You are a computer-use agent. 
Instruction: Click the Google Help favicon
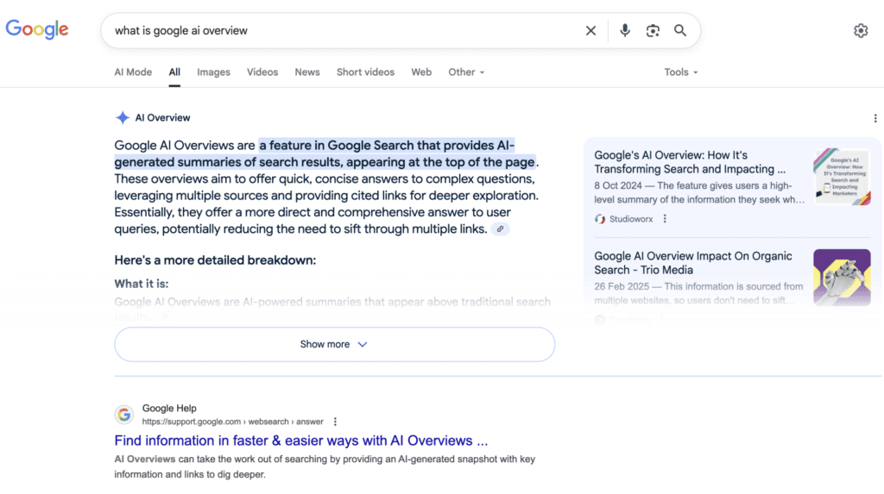(x=124, y=415)
